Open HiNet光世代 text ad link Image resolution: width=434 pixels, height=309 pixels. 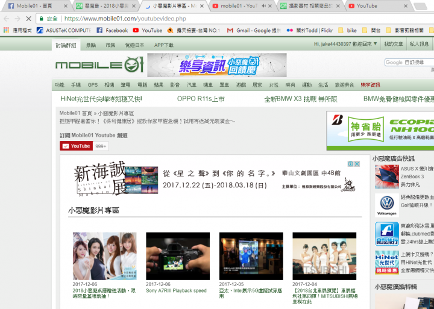(x=101, y=99)
